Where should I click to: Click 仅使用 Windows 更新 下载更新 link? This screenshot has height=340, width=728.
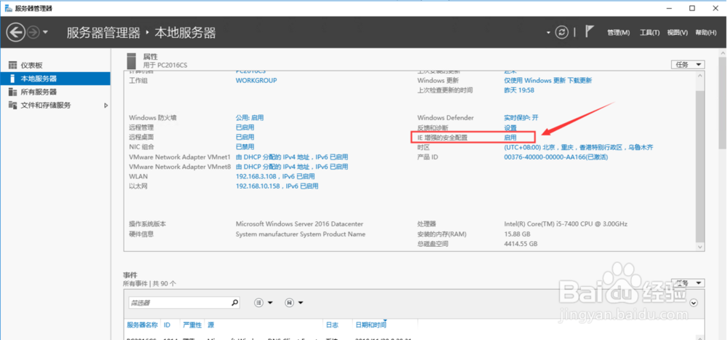[x=548, y=80]
